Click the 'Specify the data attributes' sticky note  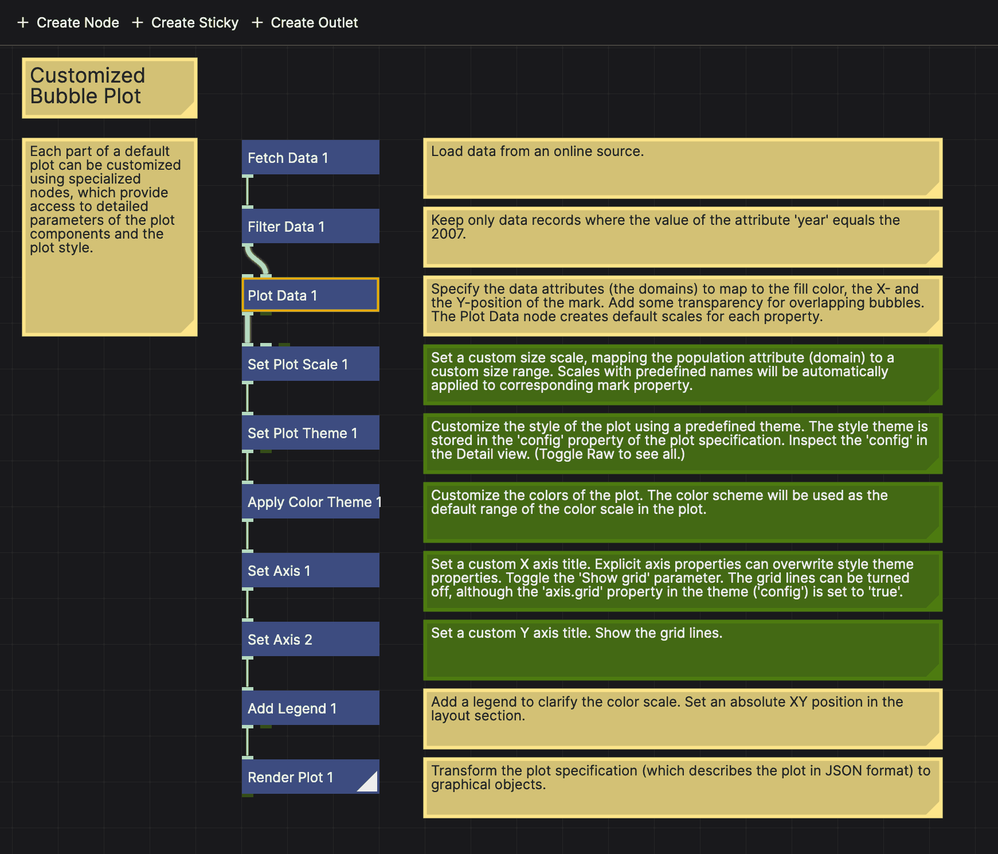pos(683,306)
